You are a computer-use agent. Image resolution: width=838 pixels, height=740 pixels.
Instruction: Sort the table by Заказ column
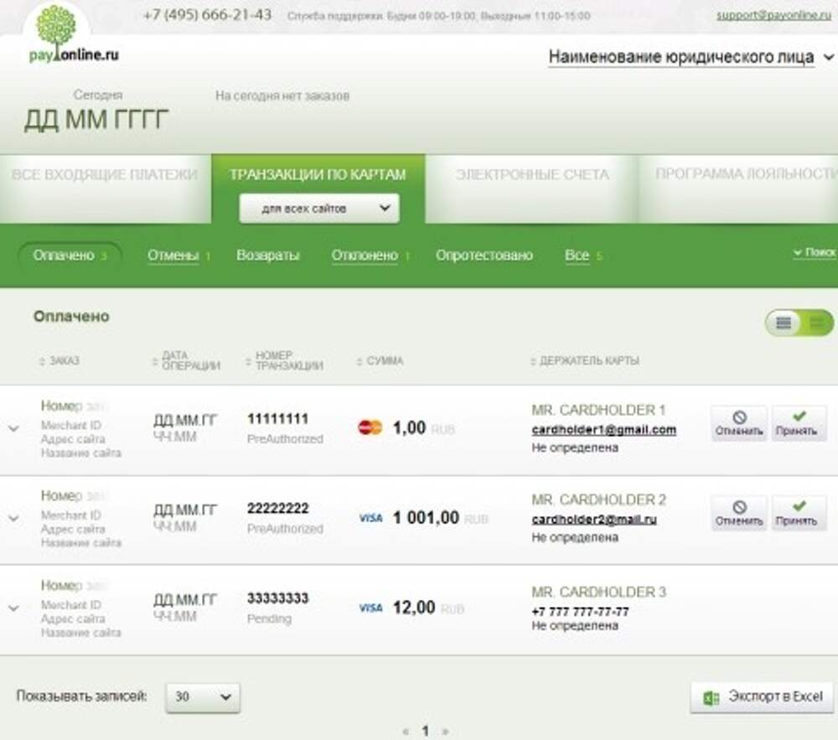64,361
